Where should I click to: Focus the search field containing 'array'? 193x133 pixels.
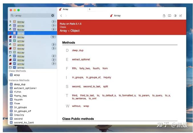point(32,15)
